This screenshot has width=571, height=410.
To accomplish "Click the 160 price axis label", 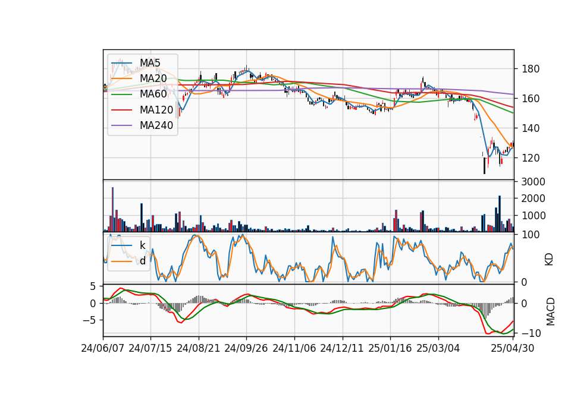I will pyautogui.click(x=531, y=99).
